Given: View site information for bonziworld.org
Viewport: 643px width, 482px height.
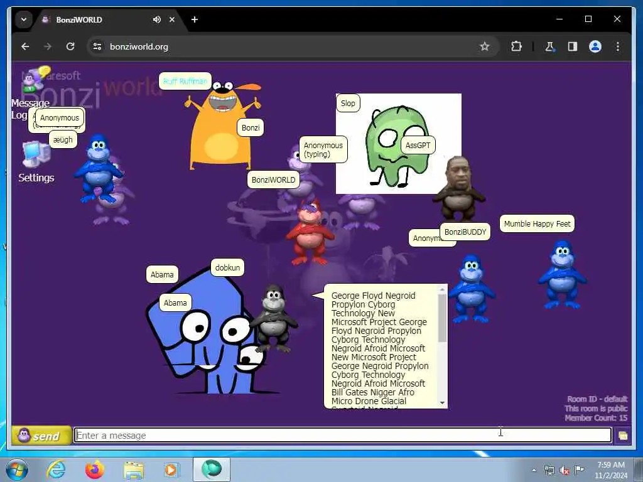Looking at the screenshot, I should pos(97,46).
